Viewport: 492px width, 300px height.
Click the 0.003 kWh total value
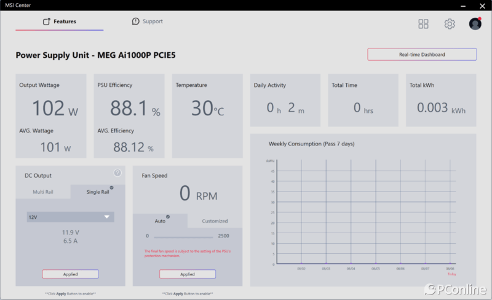441,108
